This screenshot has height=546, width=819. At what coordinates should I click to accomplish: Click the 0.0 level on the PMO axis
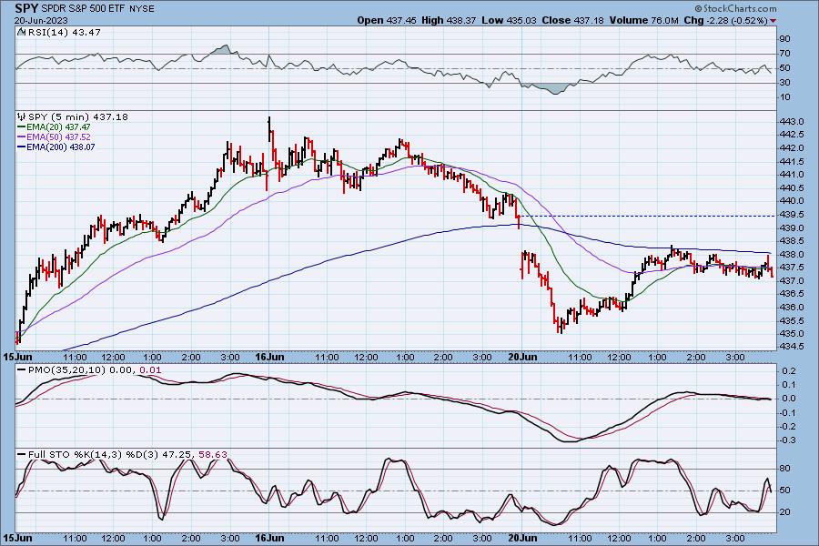point(789,399)
